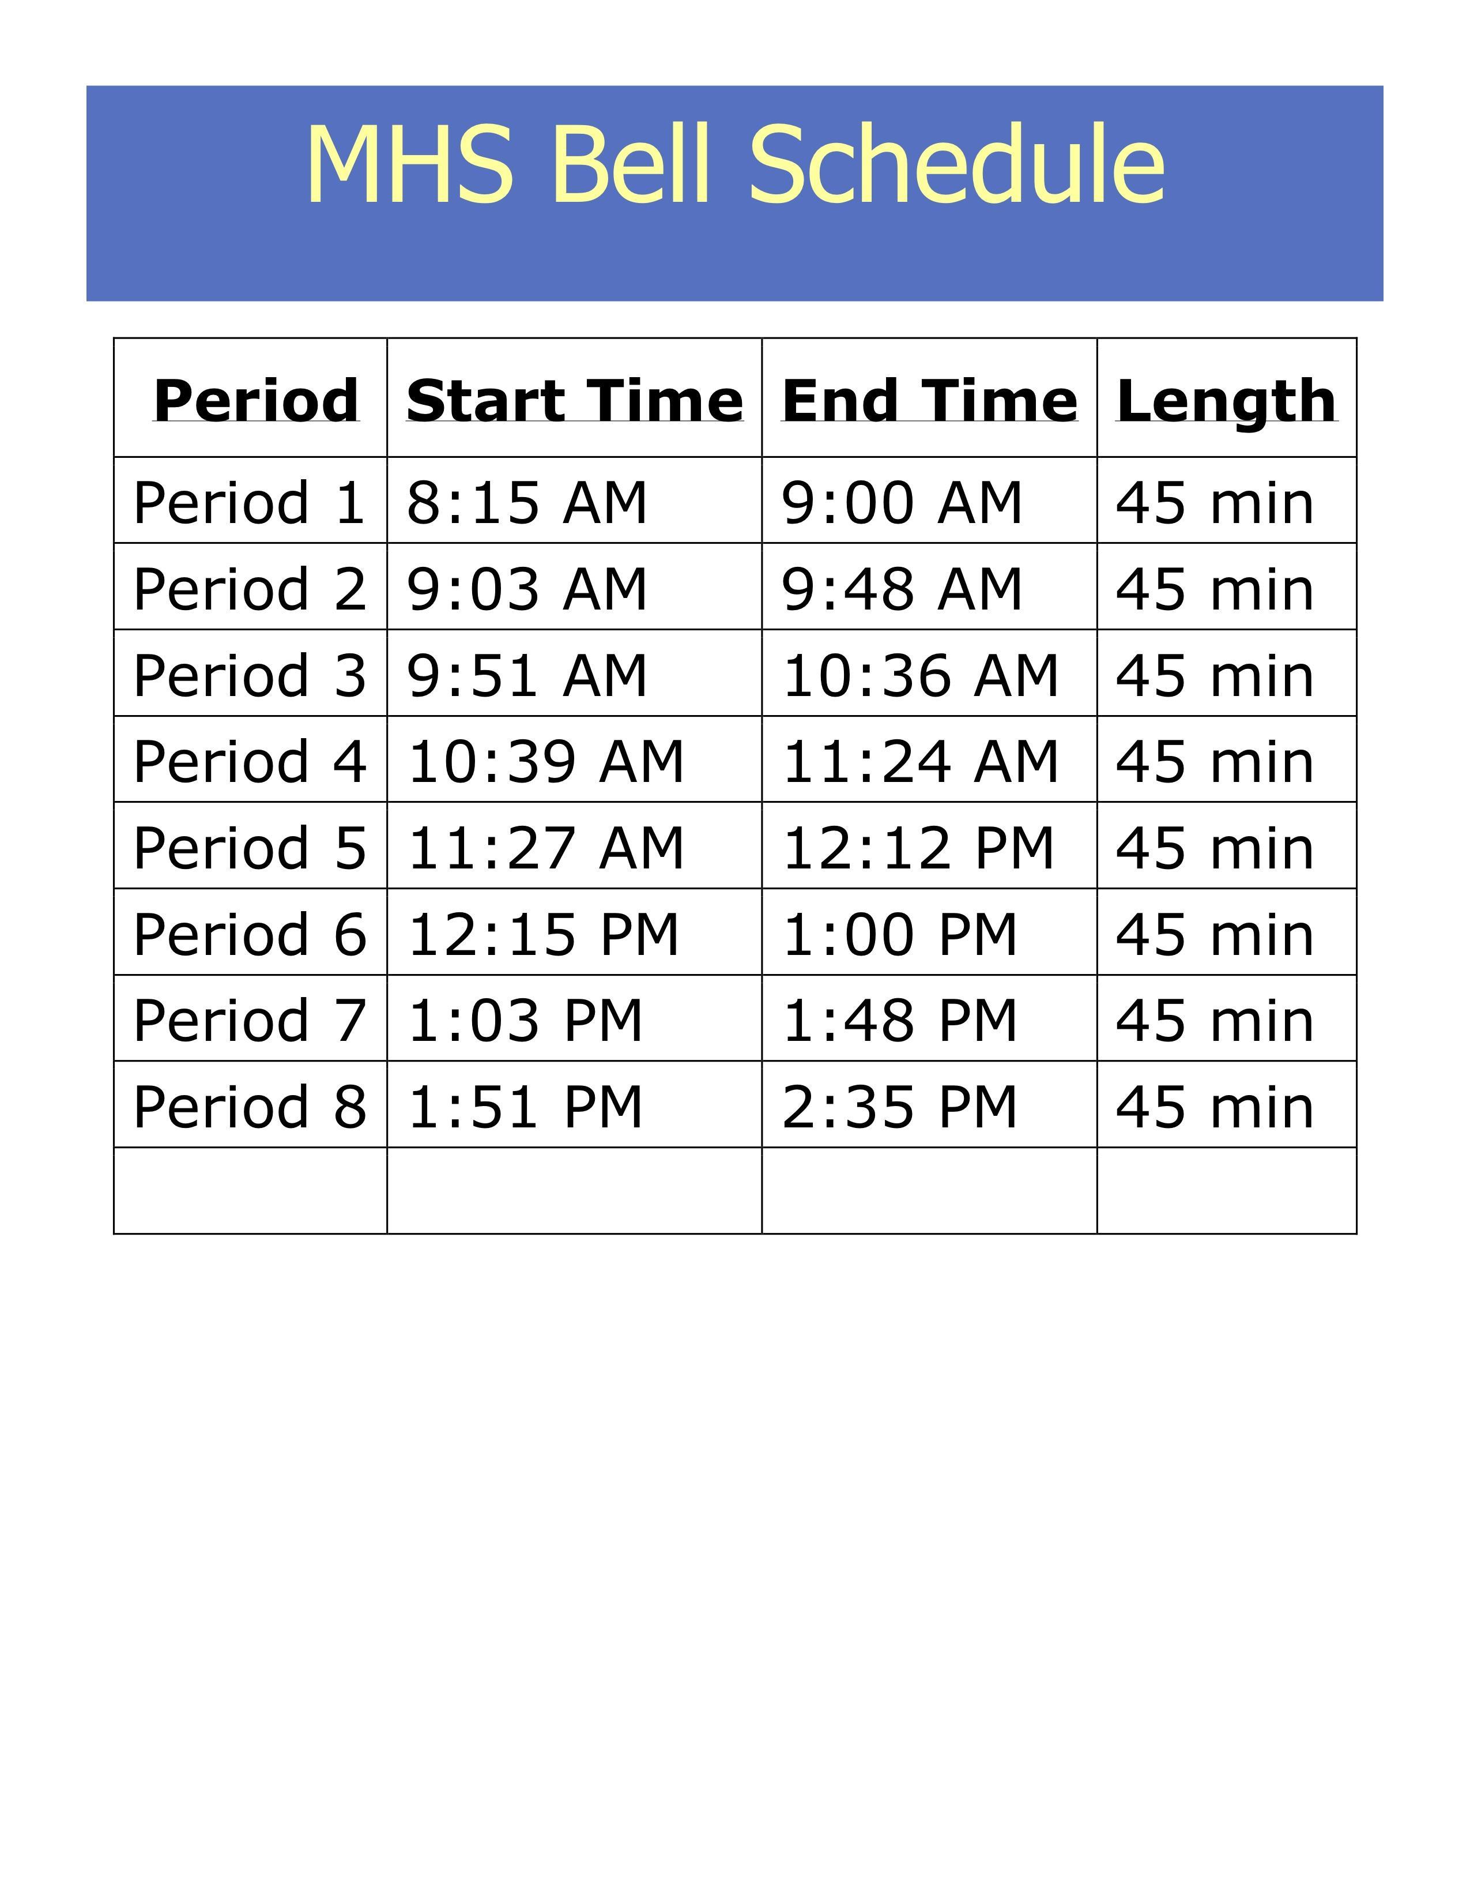Image resolution: width=1470 pixels, height=1903 pixels.
Task: Select the 1:03 PM start time cell
Action: click(x=524, y=1020)
